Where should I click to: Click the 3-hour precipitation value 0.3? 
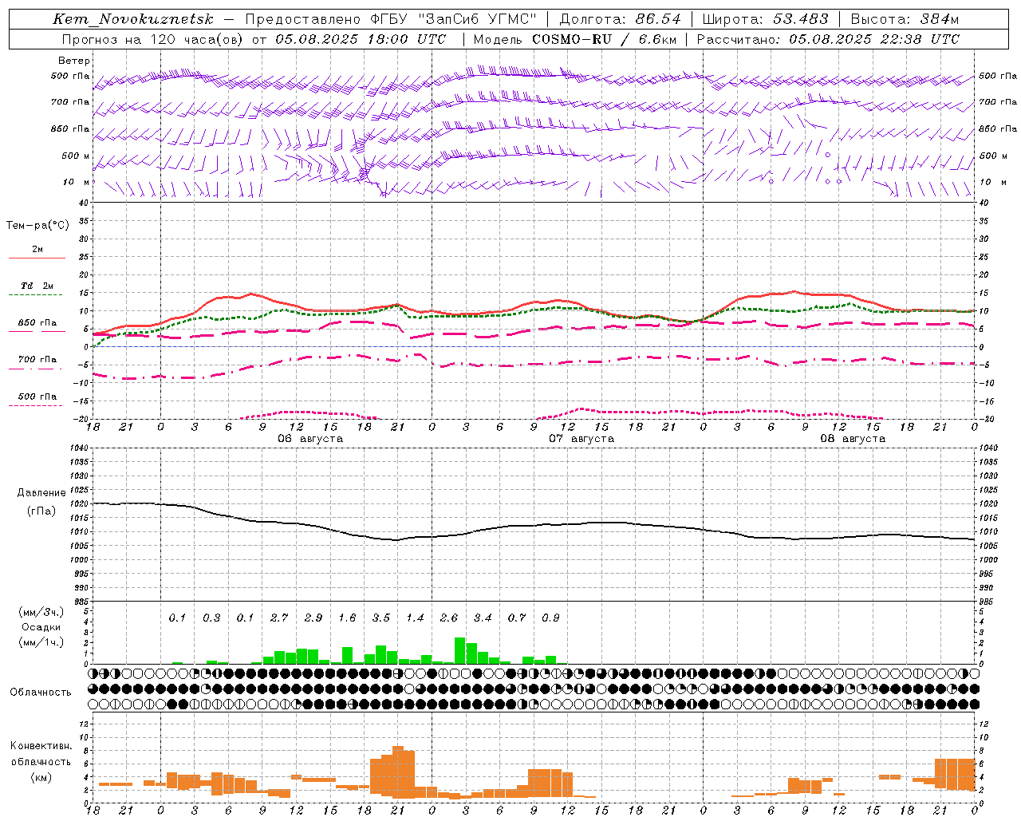[x=211, y=618]
